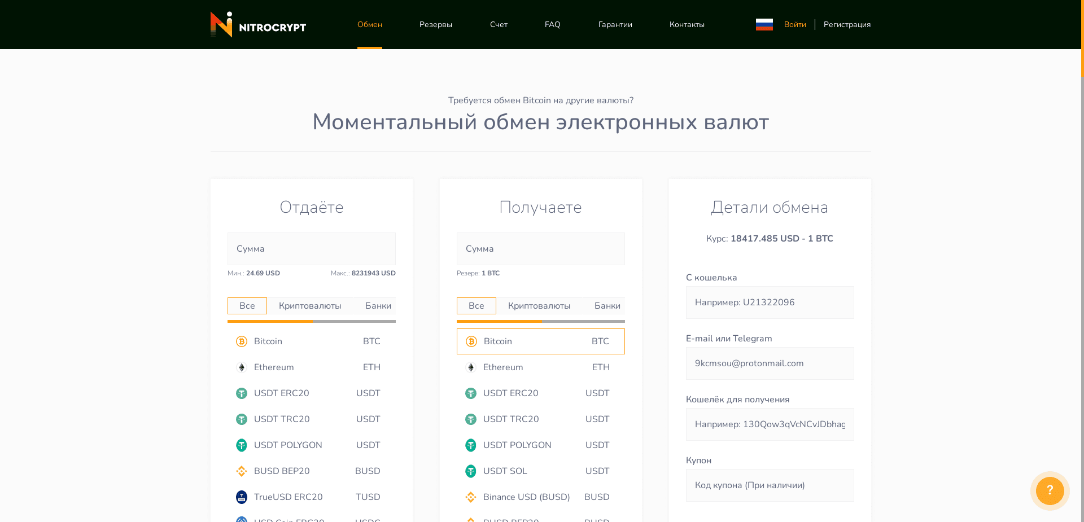Enable 'Все' filter in 'Получаете' panel
Viewport: 1084px width, 522px height.
tap(476, 305)
